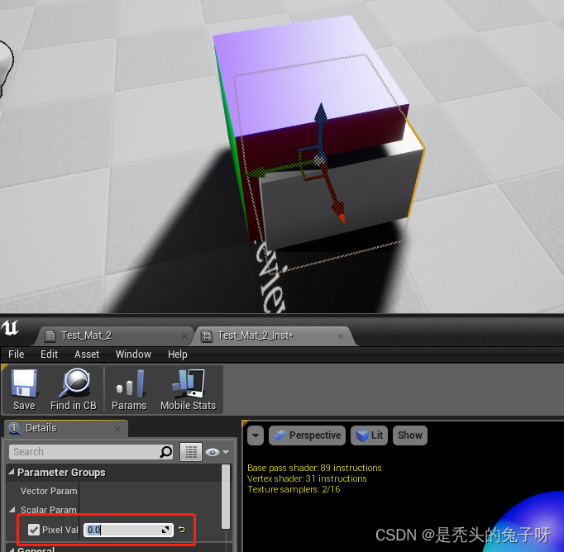Click the Details panel scrollbar
The height and width of the screenshot is (552, 564).
[226, 497]
